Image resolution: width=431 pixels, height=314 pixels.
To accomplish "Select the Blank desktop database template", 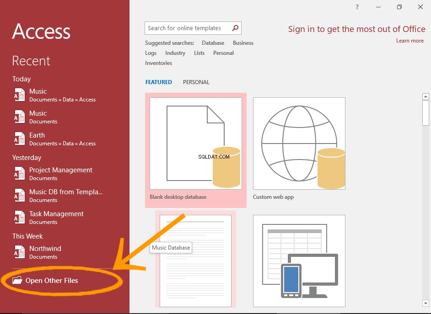I will (196, 150).
